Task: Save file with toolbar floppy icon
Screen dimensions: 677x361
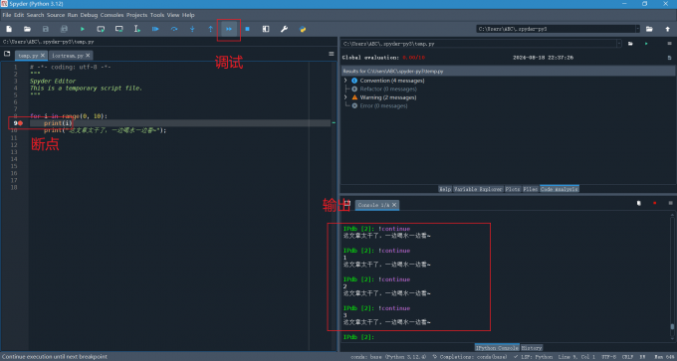Action: [x=46, y=29]
